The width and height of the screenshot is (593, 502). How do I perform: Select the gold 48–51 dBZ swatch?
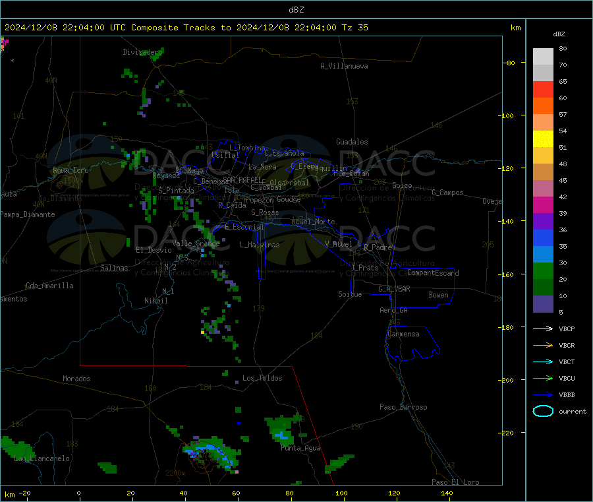(543, 155)
